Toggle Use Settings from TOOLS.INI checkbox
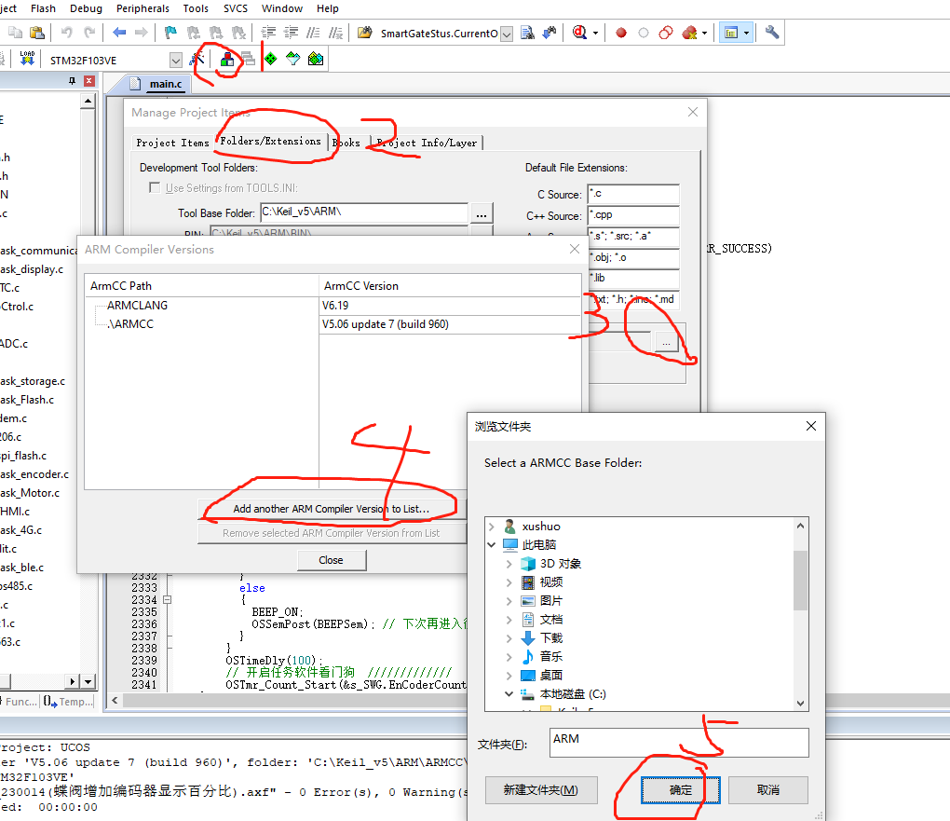This screenshot has width=950, height=821. coord(155,187)
